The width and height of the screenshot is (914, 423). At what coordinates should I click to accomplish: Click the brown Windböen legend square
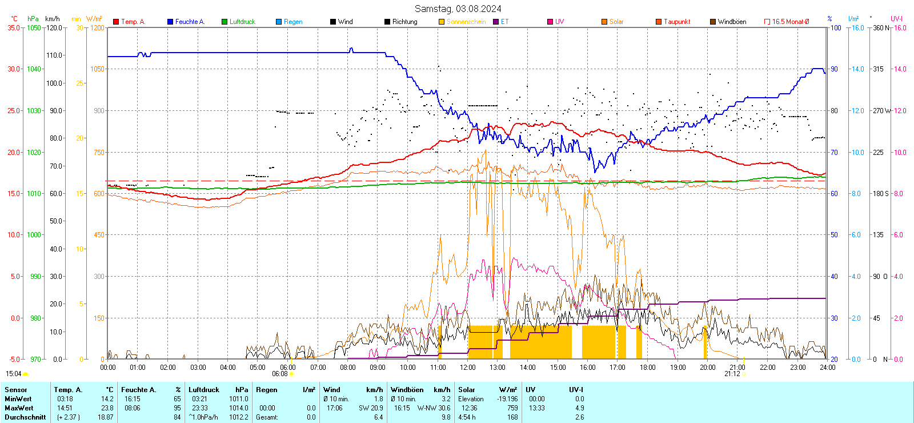(713, 22)
